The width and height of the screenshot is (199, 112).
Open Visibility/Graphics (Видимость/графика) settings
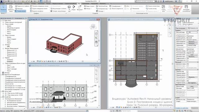22,6
